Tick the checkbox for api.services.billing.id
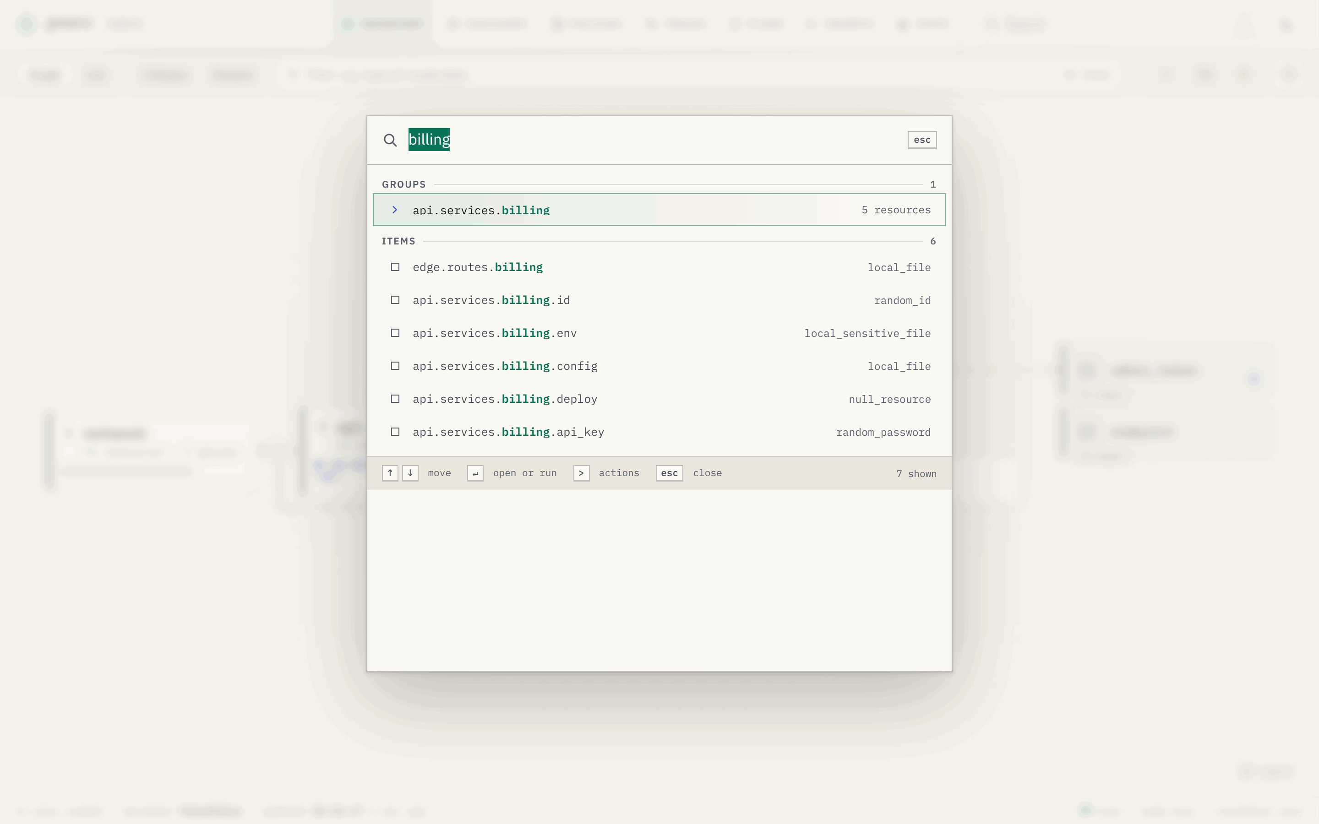This screenshot has width=1319, height=824. point(395,300)
